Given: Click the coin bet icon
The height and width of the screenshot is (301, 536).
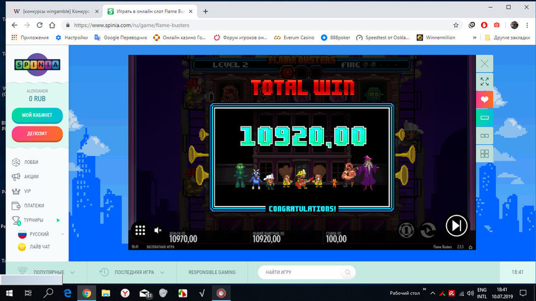Looking at the screenshot, I should click(406, 229).
